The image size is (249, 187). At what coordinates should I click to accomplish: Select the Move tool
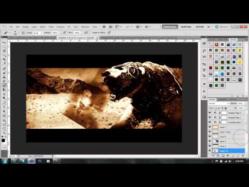point(4,43)
